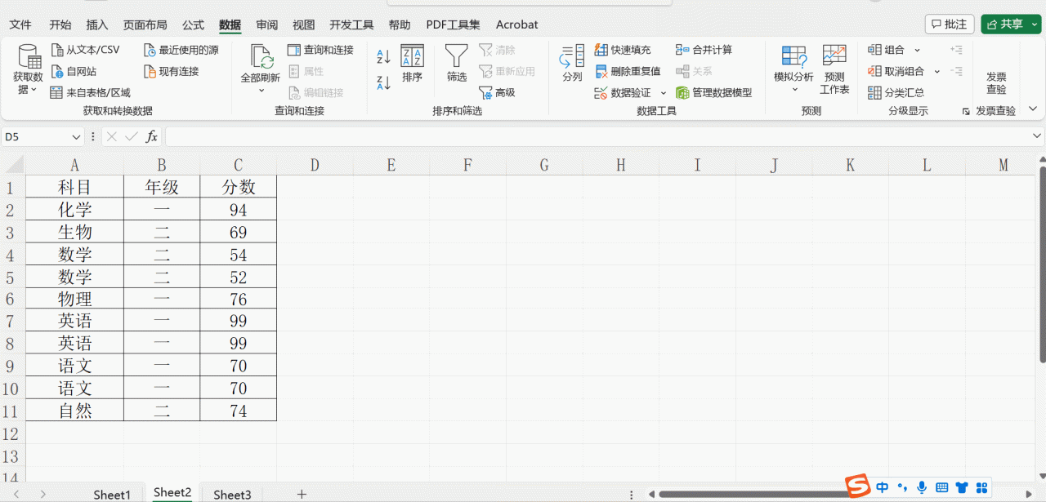Click the 批注 (Comments) button
Image resolution: width=1046 pixels, height=502 pixels.
point(949,24)
